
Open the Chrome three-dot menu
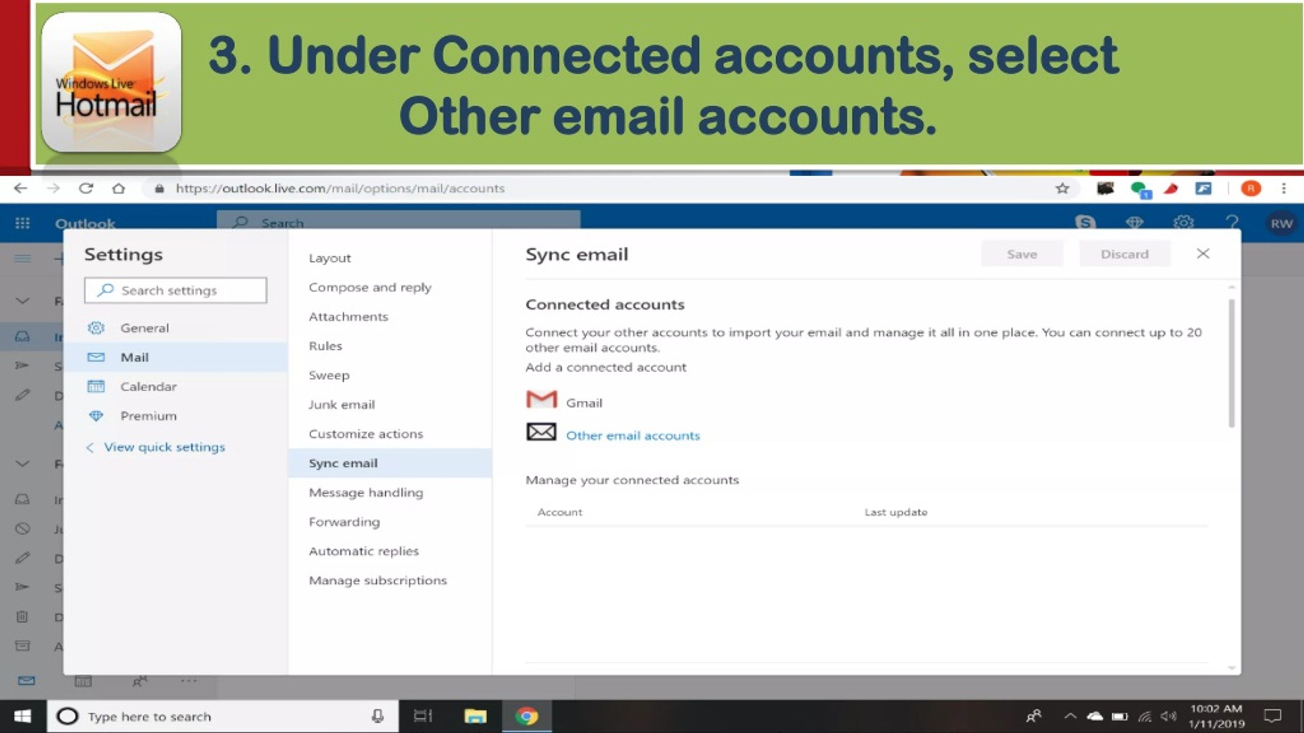click(1284, 189)
